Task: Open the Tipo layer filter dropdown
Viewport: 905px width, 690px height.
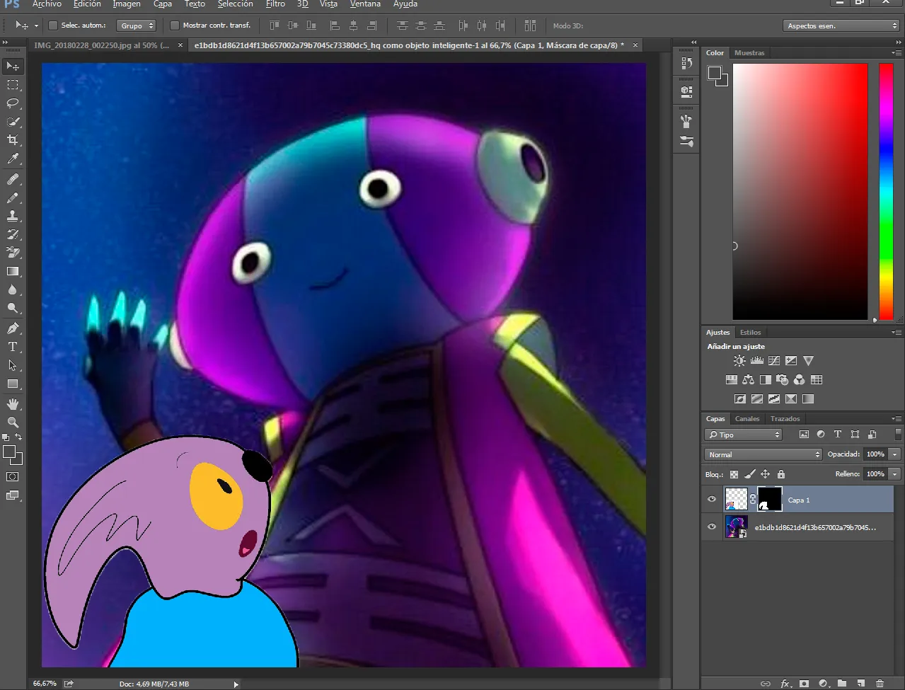Action: click(743, 435)
